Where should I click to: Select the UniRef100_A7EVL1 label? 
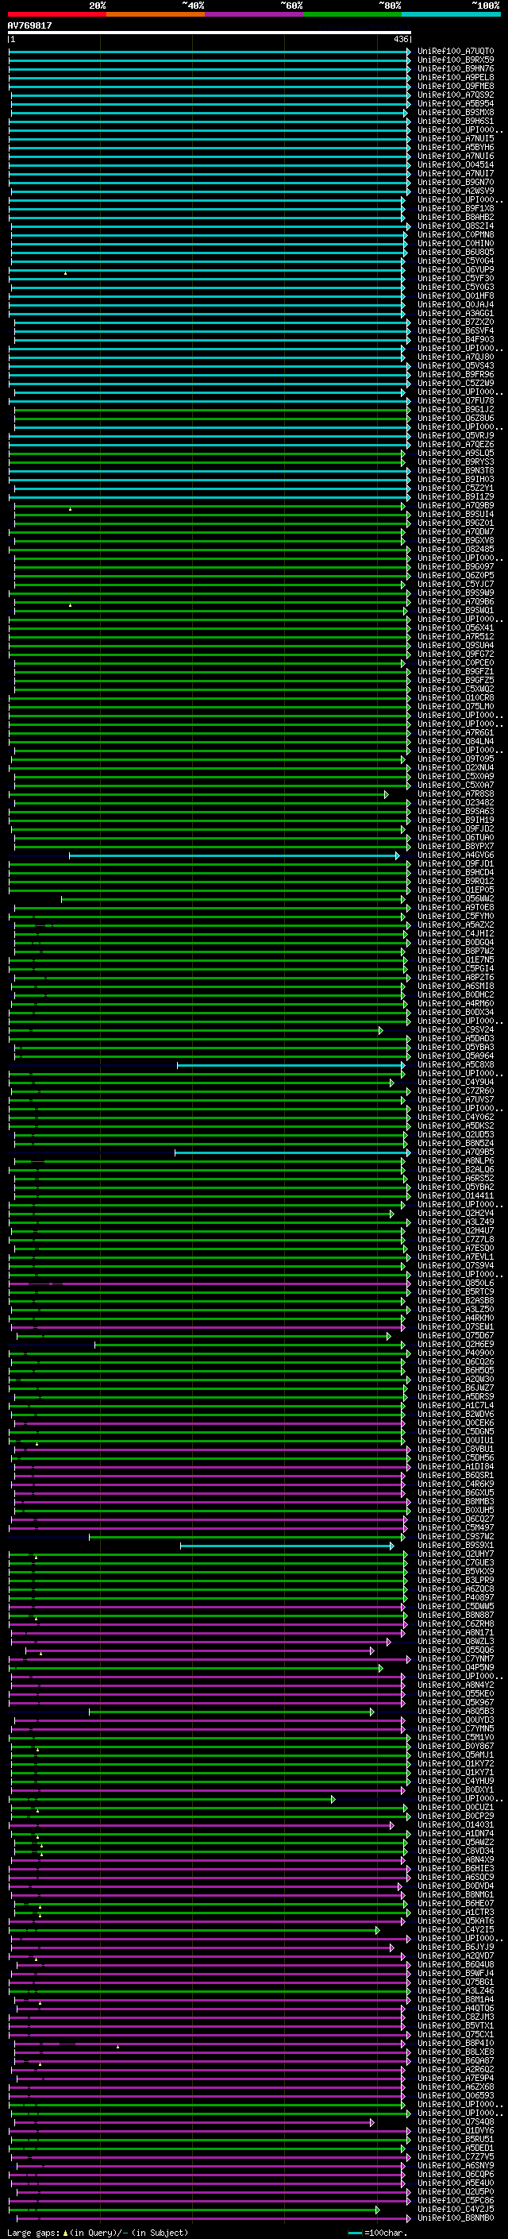pos(456,1257)
